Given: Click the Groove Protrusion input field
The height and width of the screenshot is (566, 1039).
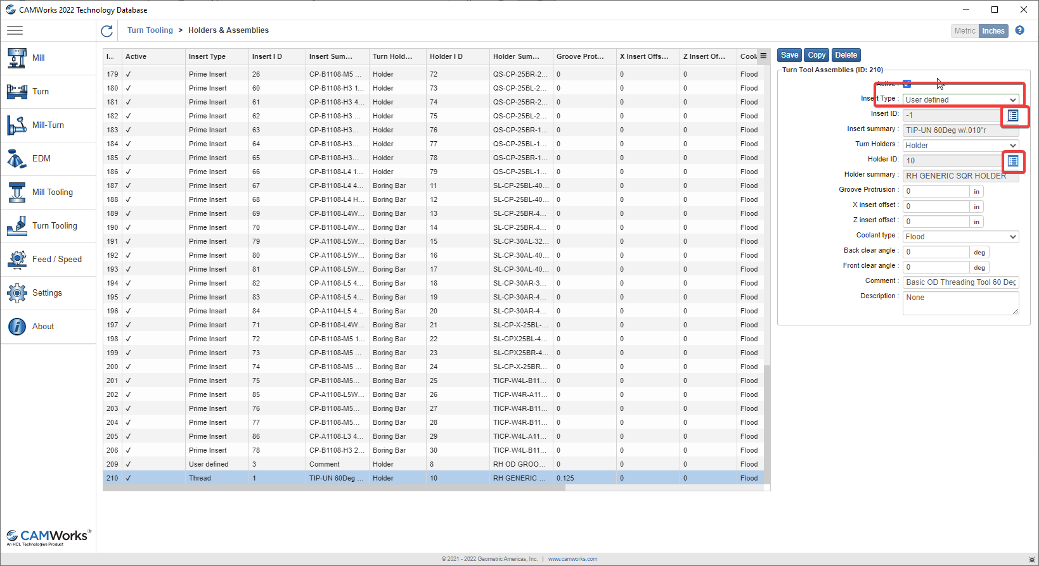Looking at the screenshot, I should [x=936, y=191].
